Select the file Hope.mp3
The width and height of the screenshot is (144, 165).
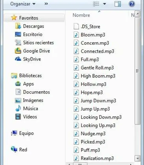pos(92,92)
